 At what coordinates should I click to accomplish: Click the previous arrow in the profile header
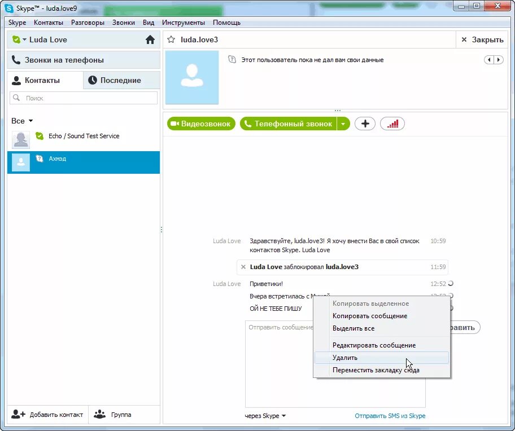489,60
